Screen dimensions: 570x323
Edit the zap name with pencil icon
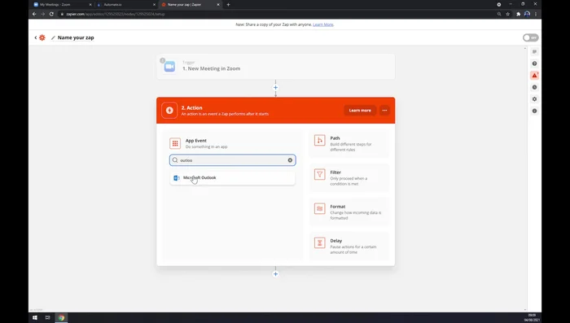53,37
